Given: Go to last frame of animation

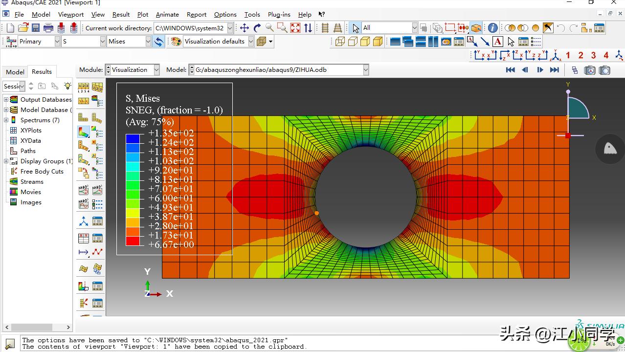Looking at the screenshot, I should (x=554, y=70).
